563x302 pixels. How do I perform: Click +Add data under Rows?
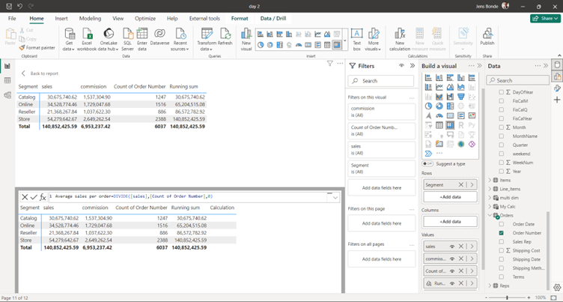[450, 197]
